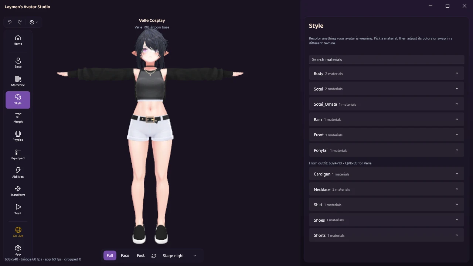Switch camera to Full view
The height and width of the screenshot is (266, 473).
click(110, 256)
